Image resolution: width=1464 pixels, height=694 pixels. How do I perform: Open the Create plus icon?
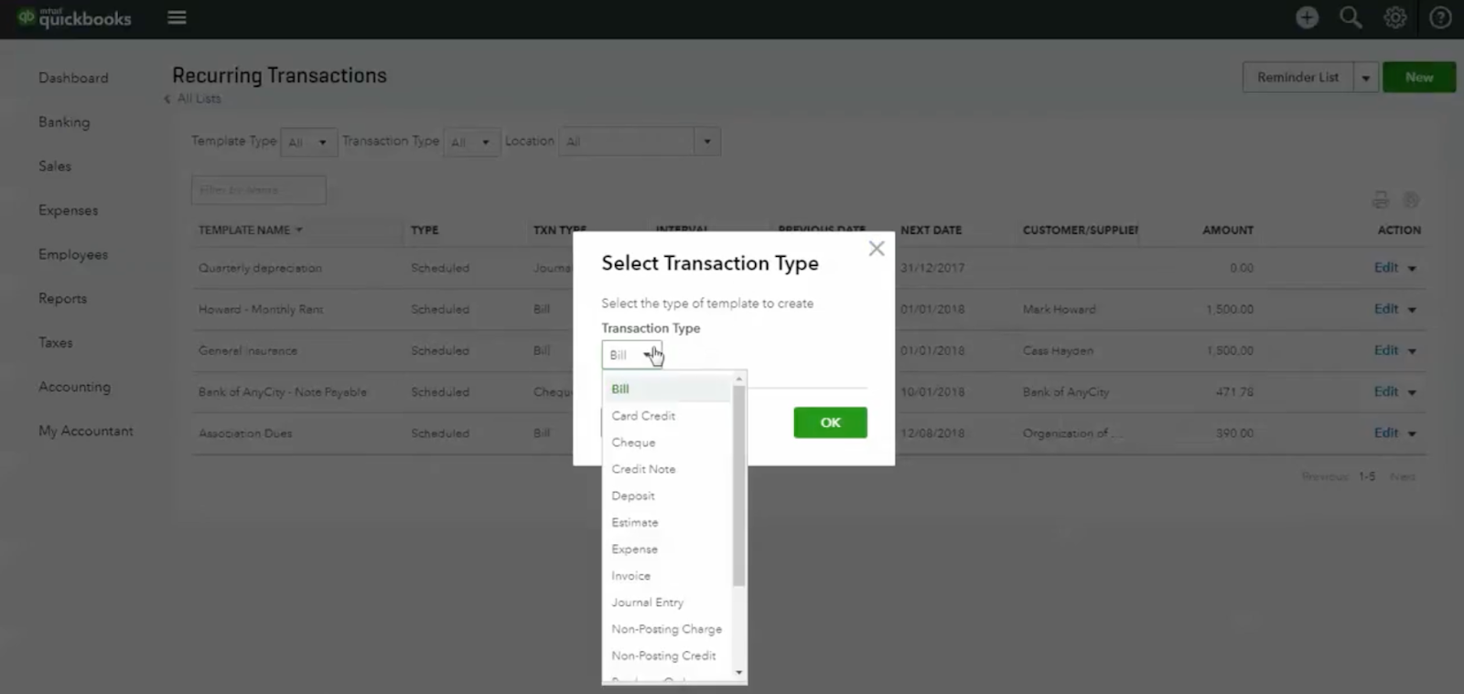click(1307, 17)
